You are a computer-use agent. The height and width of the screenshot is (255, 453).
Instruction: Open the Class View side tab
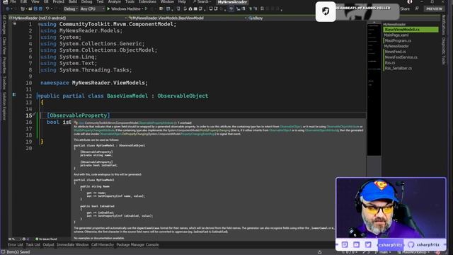point(4,45)
